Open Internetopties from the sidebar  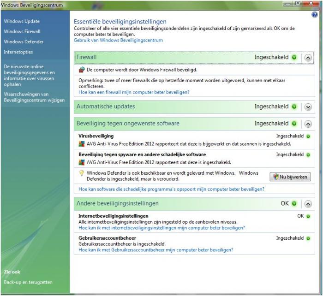click(18, 52)
